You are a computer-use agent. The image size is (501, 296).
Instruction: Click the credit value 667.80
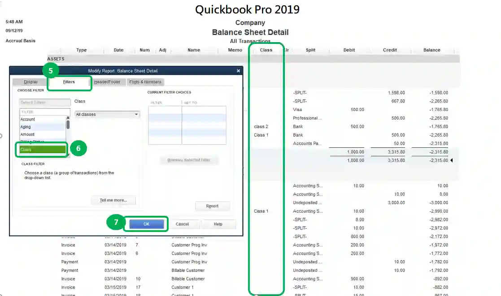point(398,101)
